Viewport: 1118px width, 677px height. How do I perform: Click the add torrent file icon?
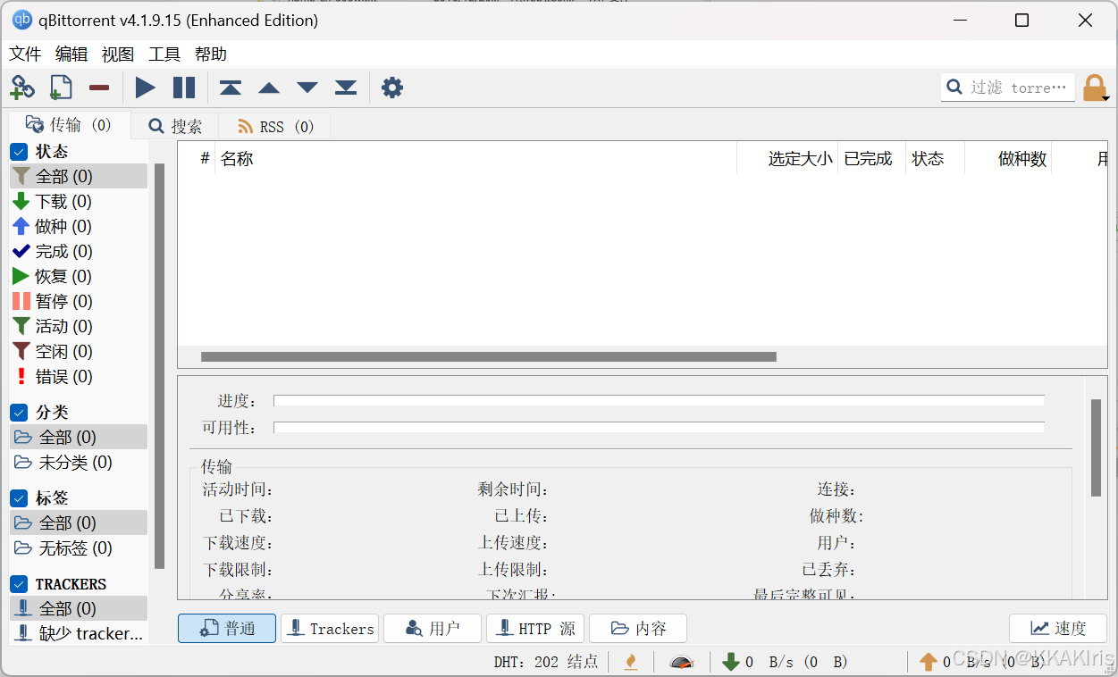61,88
